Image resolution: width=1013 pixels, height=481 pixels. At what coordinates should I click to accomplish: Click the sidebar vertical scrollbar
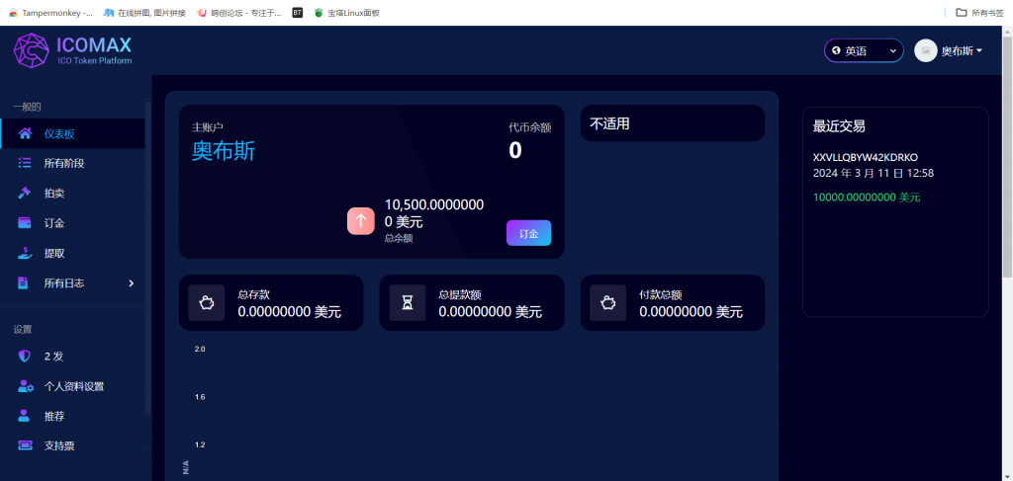[x=148, y=258]
